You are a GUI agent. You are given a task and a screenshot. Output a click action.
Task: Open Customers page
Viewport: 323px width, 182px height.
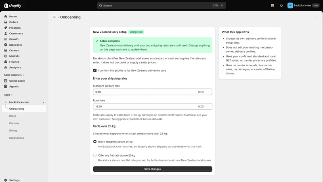tap(16, 34)
